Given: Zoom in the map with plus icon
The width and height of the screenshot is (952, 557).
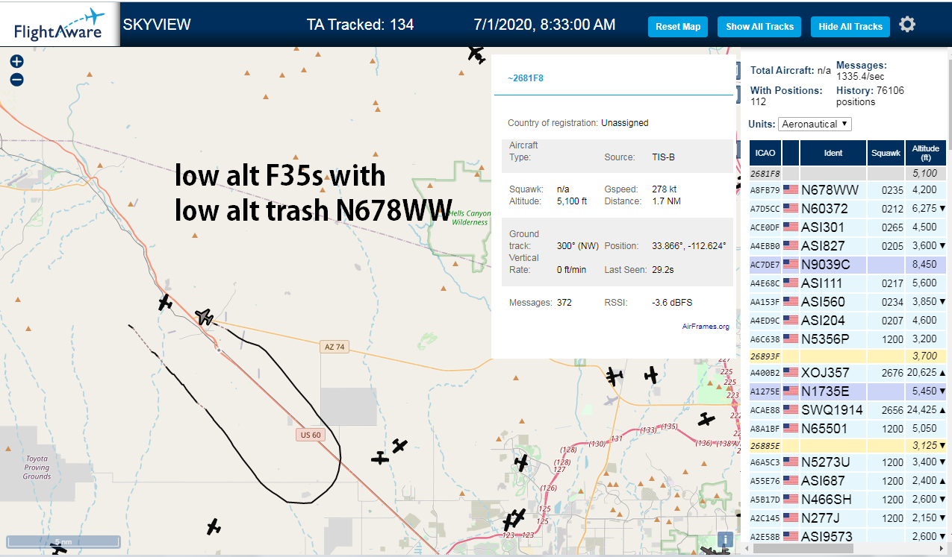Looking at the screenshot, I should click(x=17, y=62).
